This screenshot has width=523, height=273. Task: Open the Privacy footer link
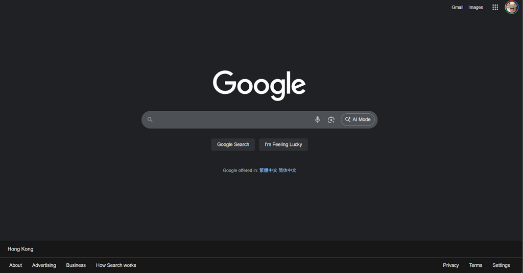[x=450, y=265]
